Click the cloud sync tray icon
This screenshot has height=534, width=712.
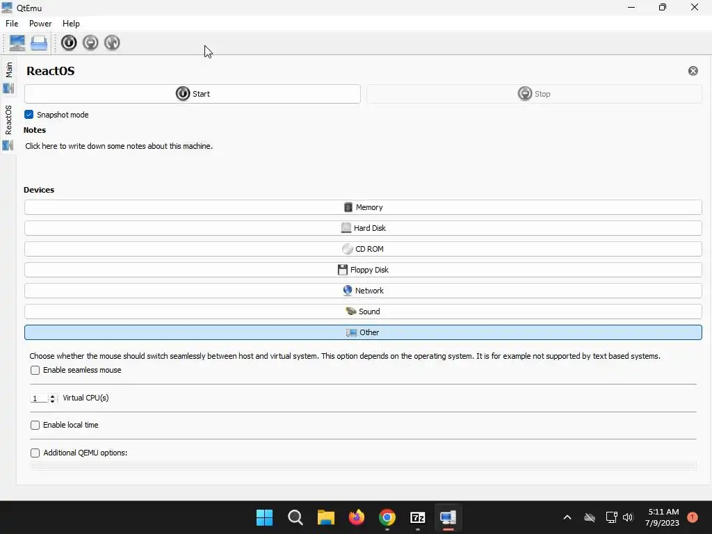pyautogui.click(x=590, y=517)
